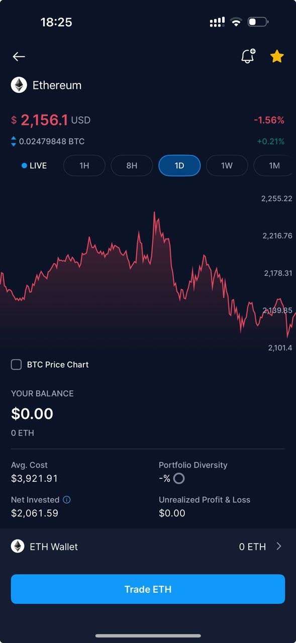Select the LIVE chart mode
Screen dimensions: 296x643
34,166
